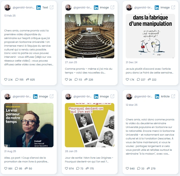Click the 'Je suis plutôt d'accord' post caption
Viewport: 180px width, 176px height.
tap(150, 71)
